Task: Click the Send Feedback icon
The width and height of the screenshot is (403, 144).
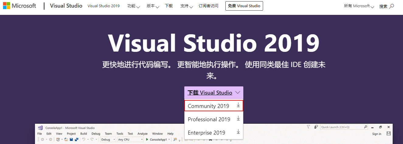Action: point(316,127)
